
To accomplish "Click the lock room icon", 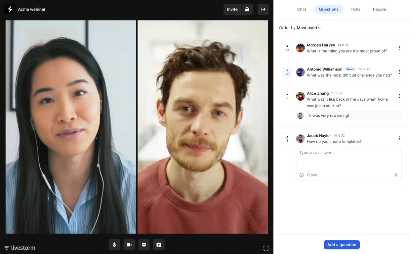I will (247, 9).
